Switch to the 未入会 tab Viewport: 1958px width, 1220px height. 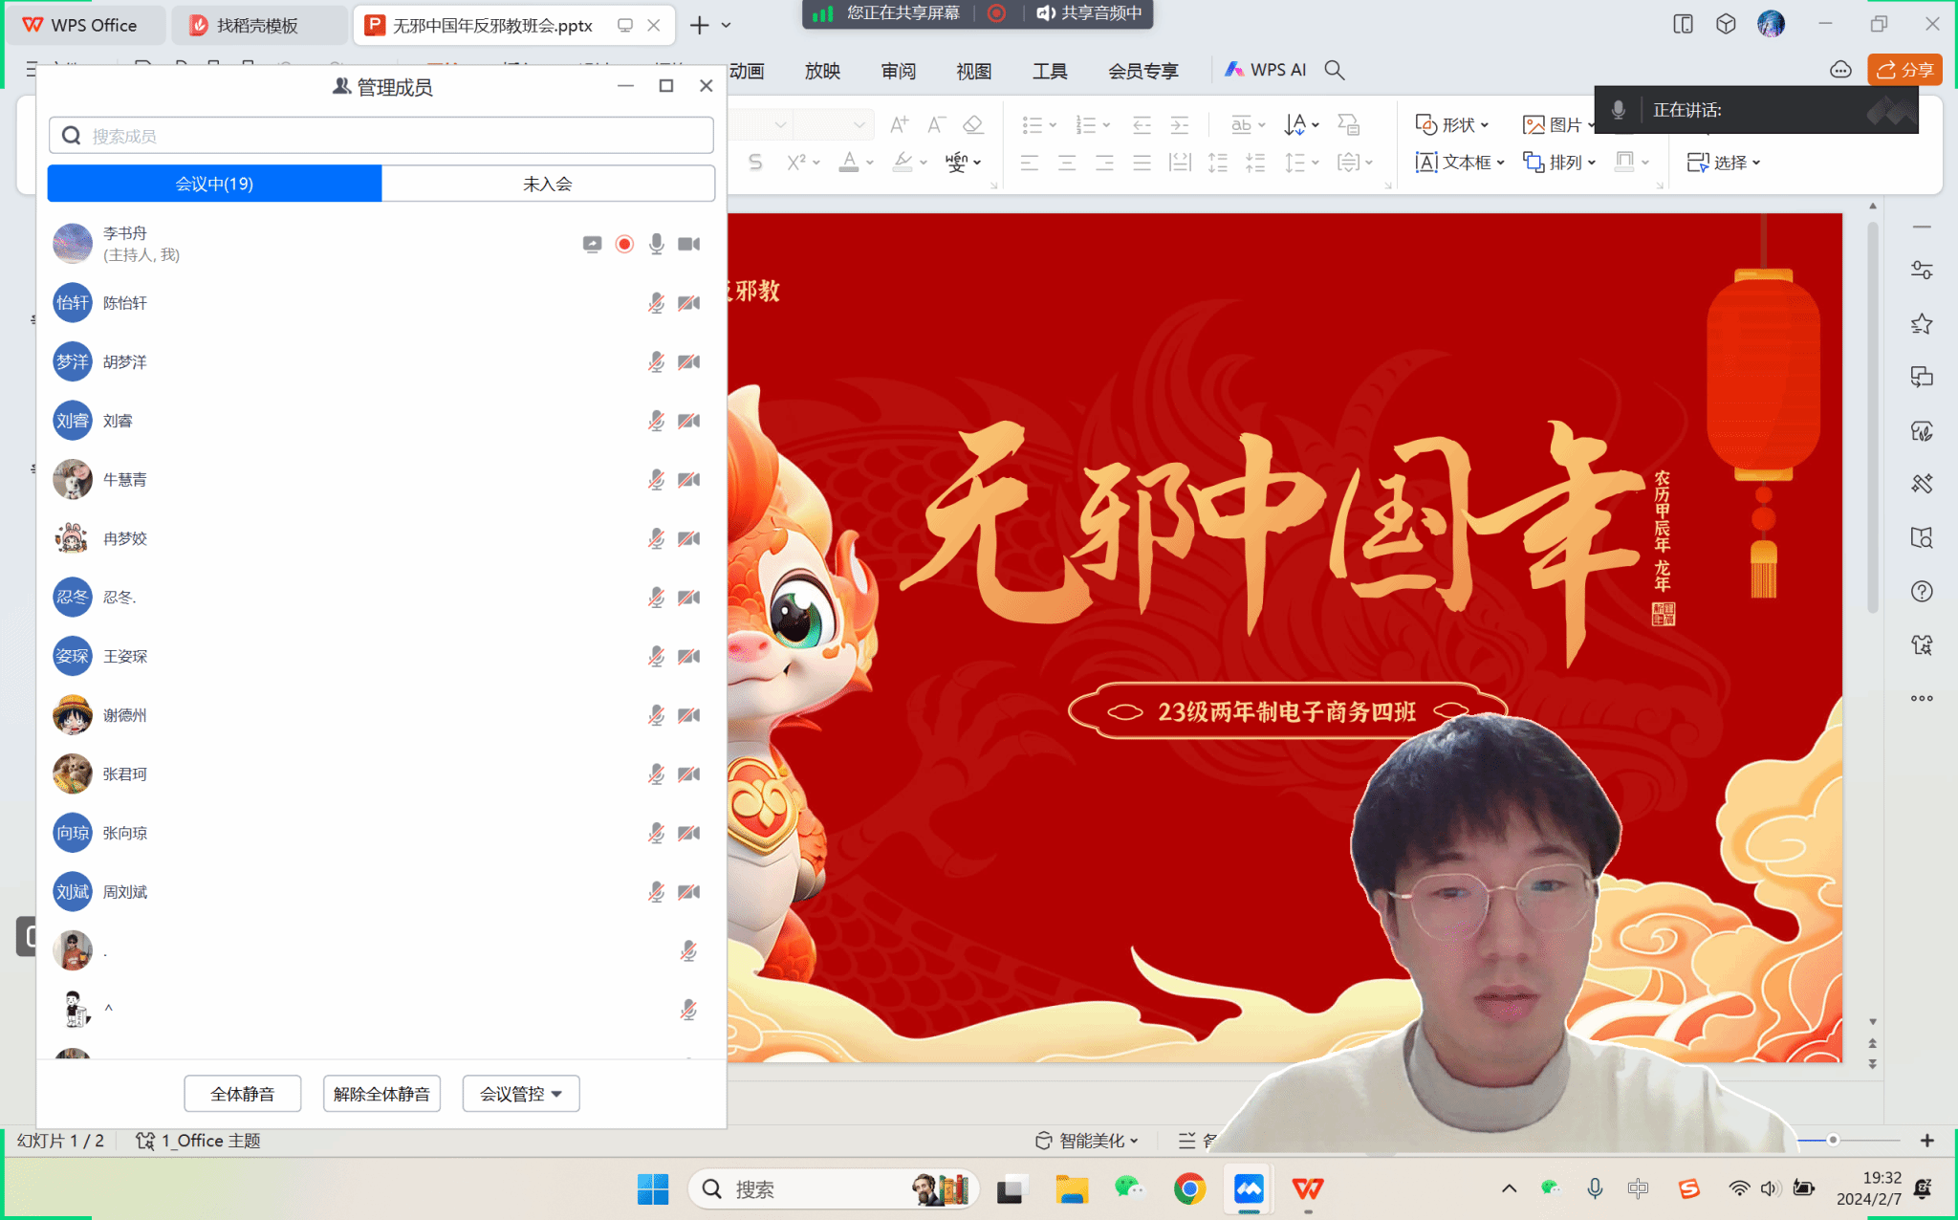[548, 184]
